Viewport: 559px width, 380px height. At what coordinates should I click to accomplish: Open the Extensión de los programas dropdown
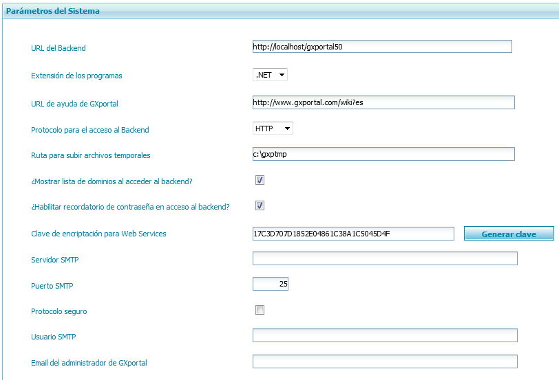[x=270, y=76]
